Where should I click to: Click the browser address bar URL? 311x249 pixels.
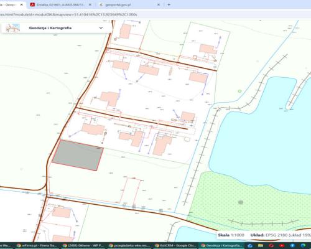click(x=68, y=14)
